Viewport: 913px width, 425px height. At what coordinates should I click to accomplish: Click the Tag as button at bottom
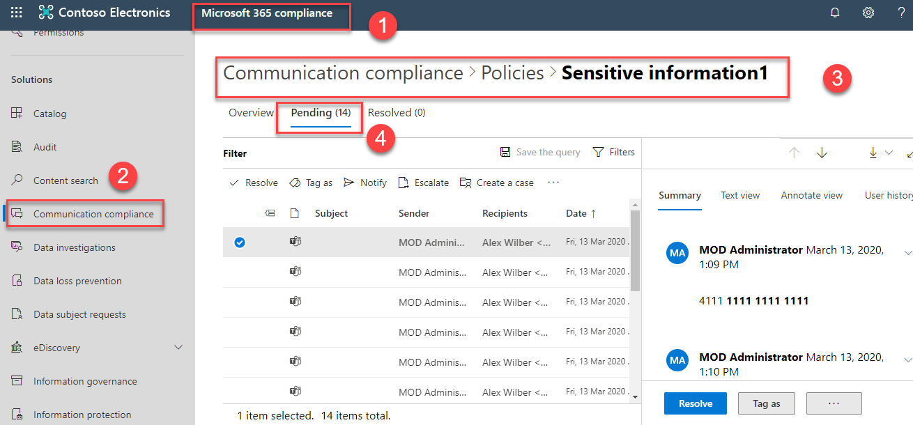[766, 403]
